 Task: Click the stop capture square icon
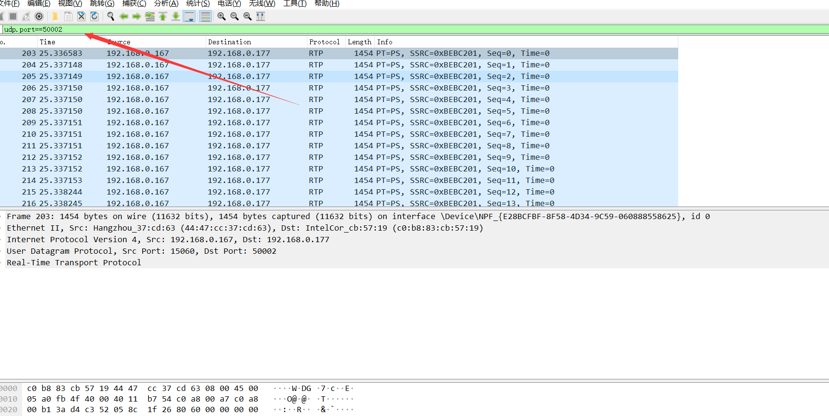[x=13, y=16]
